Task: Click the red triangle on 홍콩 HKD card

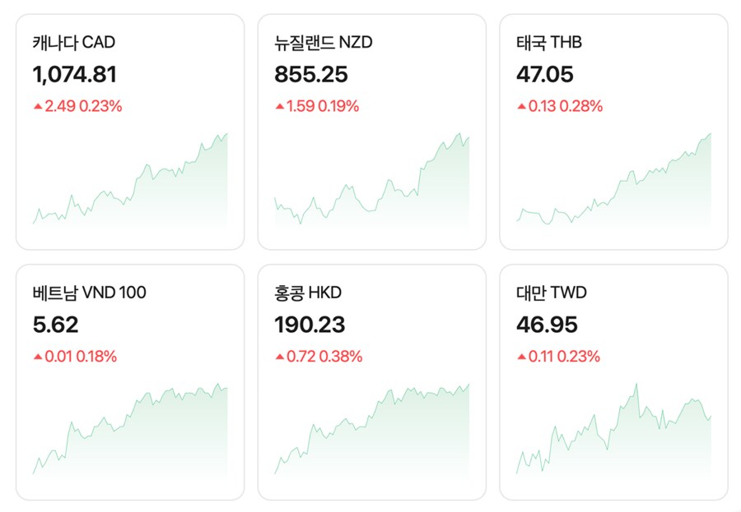Action: coord(278,357)
